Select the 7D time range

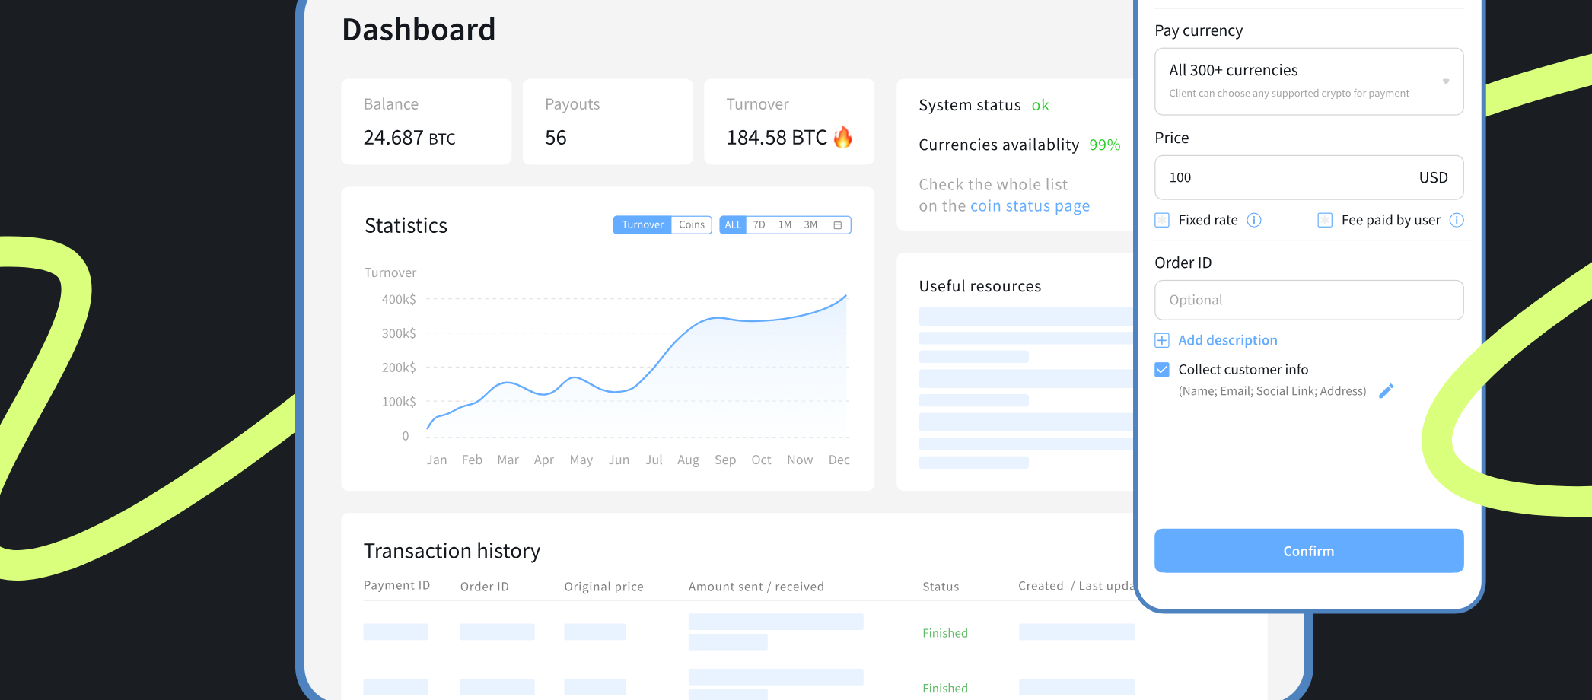tap(759, 225)
